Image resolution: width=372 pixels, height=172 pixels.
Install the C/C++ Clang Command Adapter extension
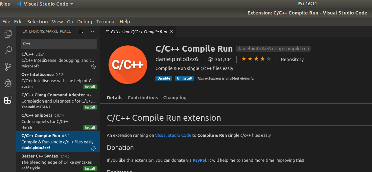90,107
